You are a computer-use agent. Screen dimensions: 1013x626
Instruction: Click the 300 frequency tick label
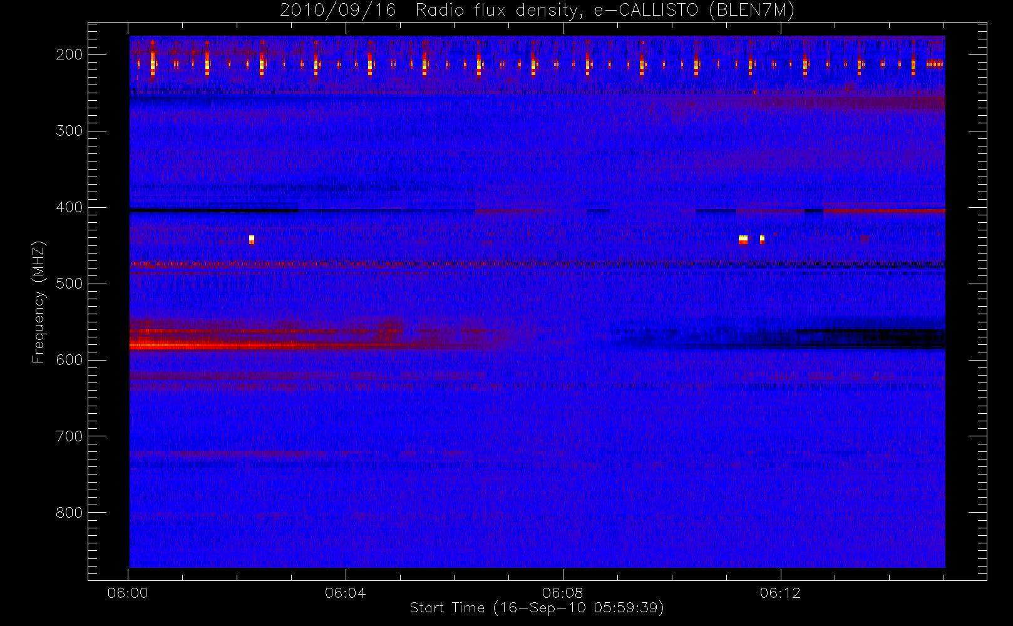tap(69, 131)
